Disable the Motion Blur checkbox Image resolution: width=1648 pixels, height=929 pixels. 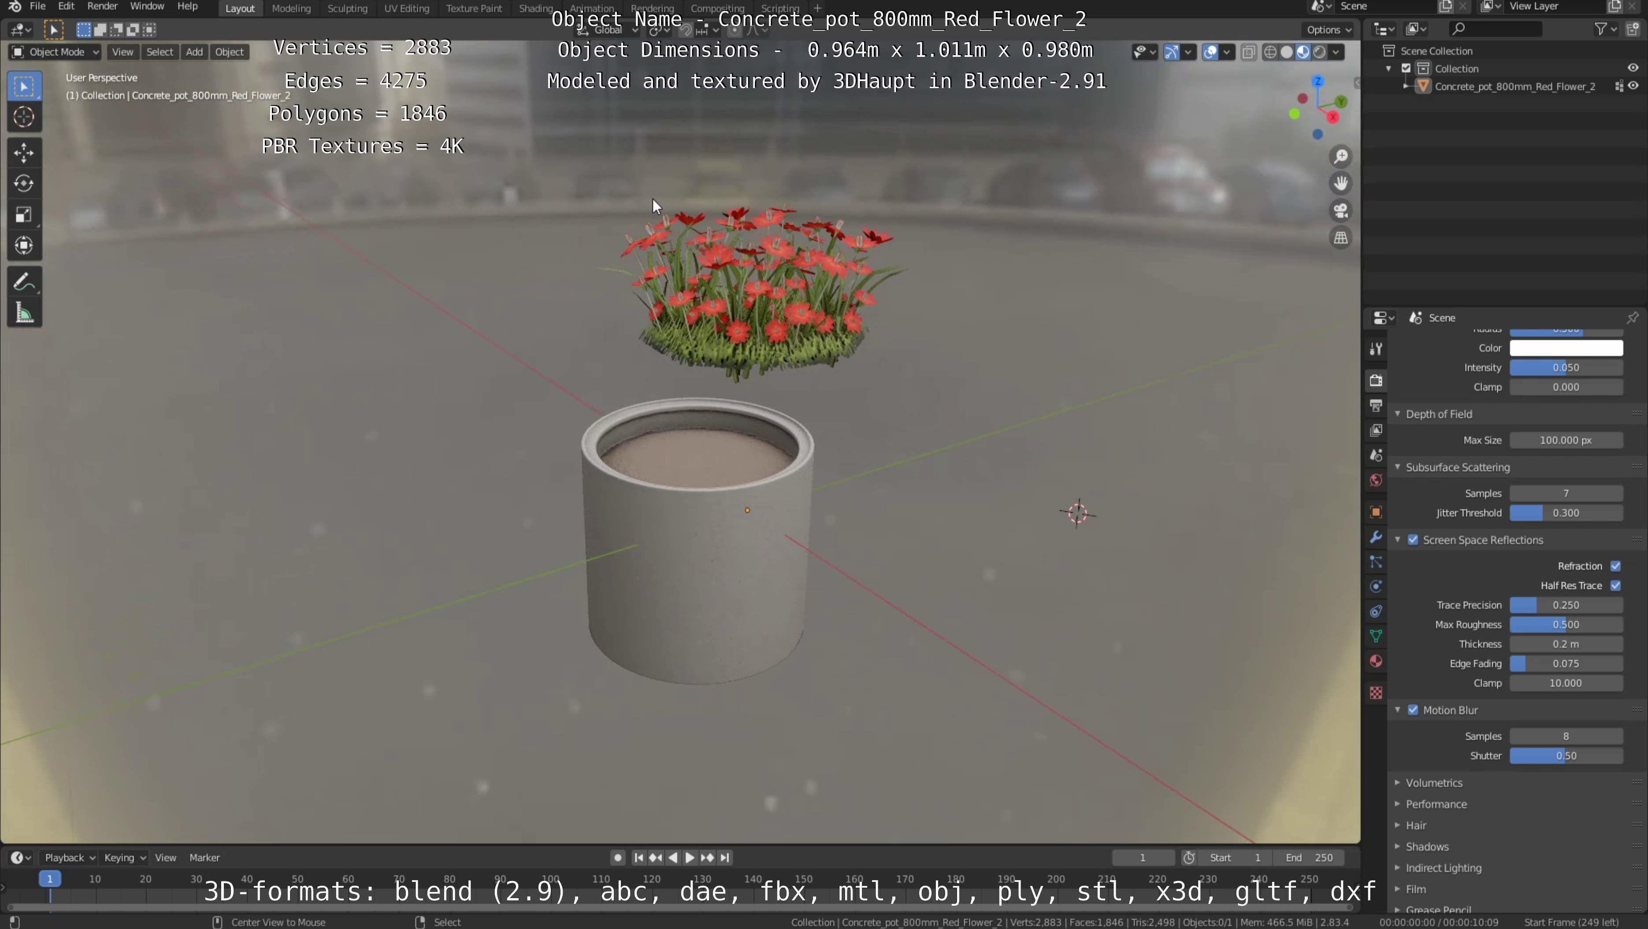[x=1413, y=711]
